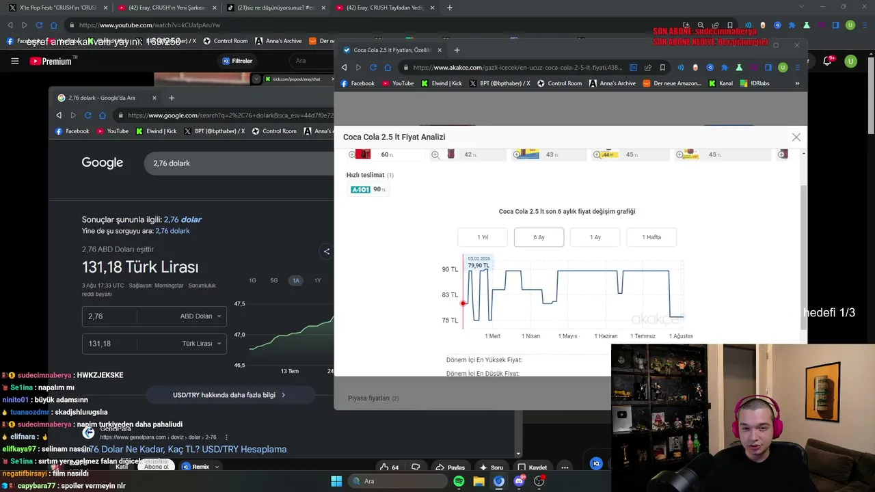
Task: Edit the 2,76 dollar amount field
Action: tap(109, 316)
